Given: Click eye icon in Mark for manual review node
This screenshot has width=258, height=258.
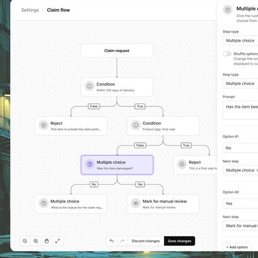Looking at the screenshot, I should click(x=135, y=203).
